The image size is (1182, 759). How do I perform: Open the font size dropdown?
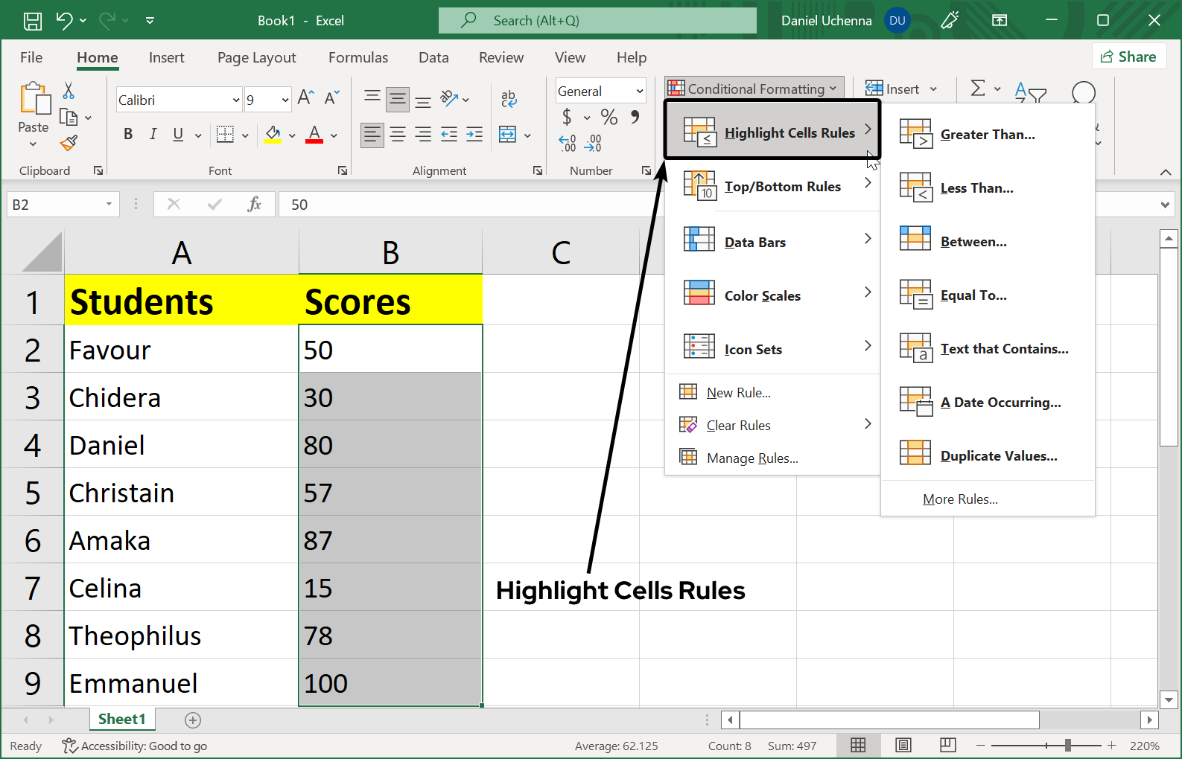285,100
